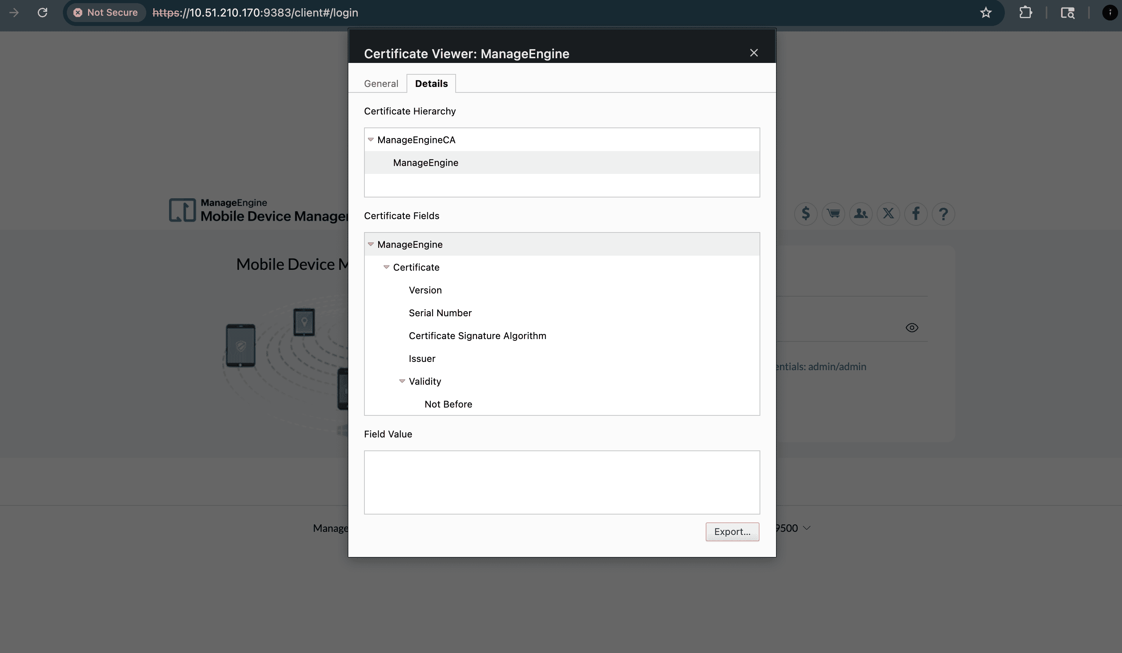Open the tab search icon in toolbar
Image resolution: width=1122 pixels, height=653 pixels.
pos(1068,13)
